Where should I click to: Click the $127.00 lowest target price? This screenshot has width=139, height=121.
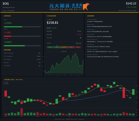pos(79,35)
